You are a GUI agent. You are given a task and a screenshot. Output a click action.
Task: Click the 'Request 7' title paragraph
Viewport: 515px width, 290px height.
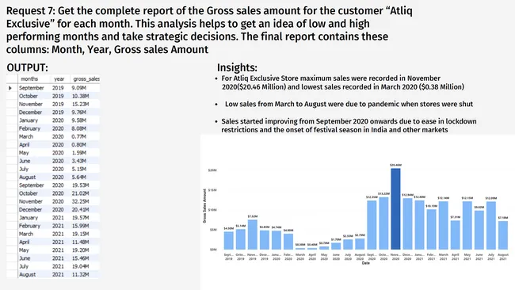(x=209, y=30)
